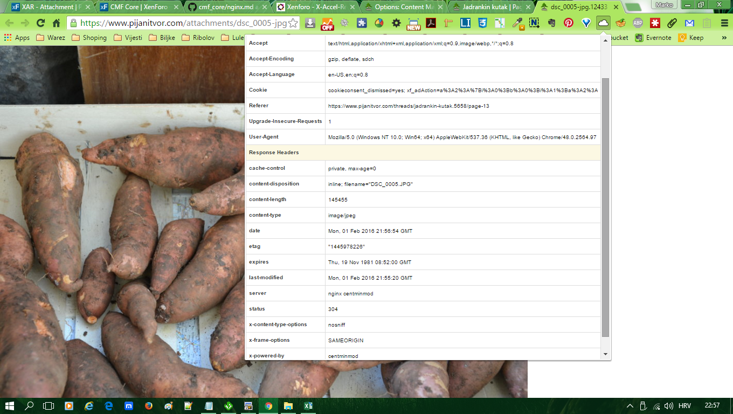Screen dimensions: 733x414
Task: Click the blue funnel extension icon
Action: pyautogui.click(x=586, y=23)
